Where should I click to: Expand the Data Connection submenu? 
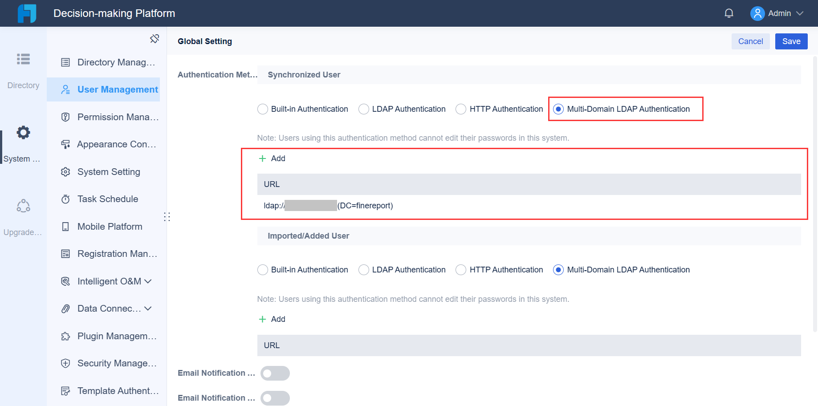tap(147, 308)
